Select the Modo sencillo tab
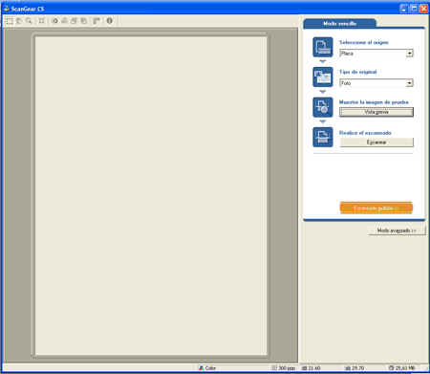The width and height of the screenshot is (430, 374). tap(339, 23)
